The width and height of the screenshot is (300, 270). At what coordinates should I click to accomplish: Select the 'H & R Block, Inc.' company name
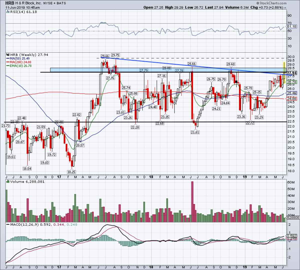click(x=28, y=3)
